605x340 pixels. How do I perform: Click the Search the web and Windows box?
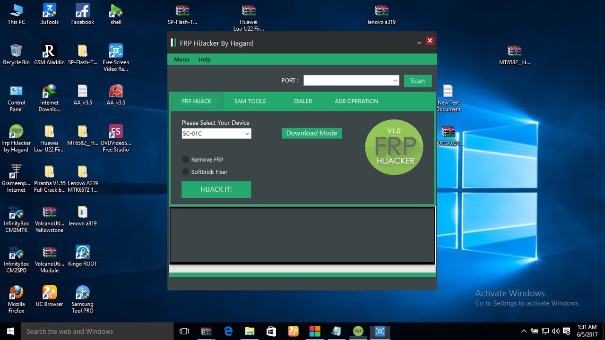tap(97, 331)
